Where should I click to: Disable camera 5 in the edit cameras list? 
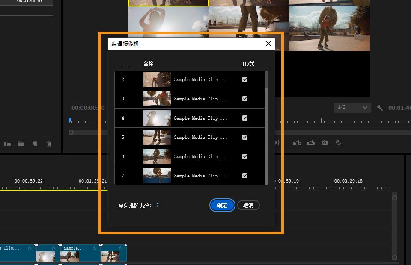pyautogui.click(x=244, y=137)
